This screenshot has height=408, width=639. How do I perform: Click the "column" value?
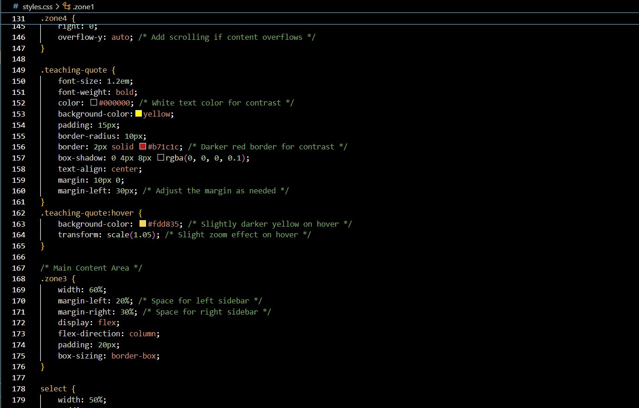click(143, 334)
